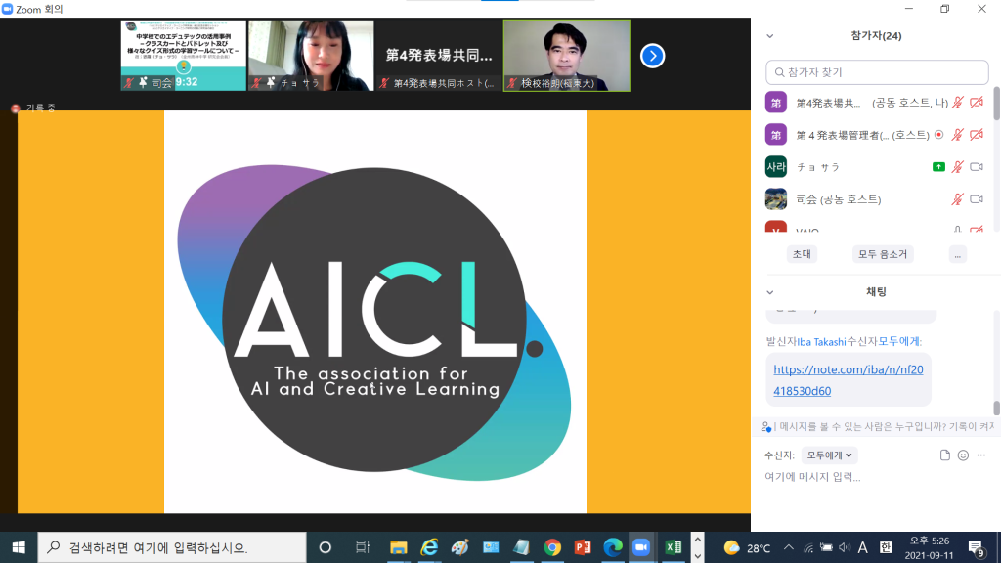The width and height of the screenshot is (1001, 563).
Task: Open emoji picker in chat
Action: (963, 455)
